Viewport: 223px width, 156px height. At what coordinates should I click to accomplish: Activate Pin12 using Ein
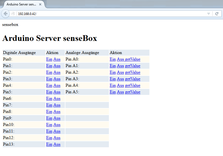coord(49,138)
